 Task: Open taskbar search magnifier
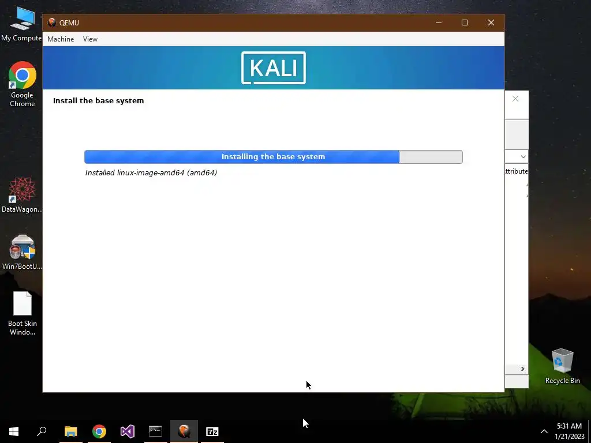(x=42, y=431)
